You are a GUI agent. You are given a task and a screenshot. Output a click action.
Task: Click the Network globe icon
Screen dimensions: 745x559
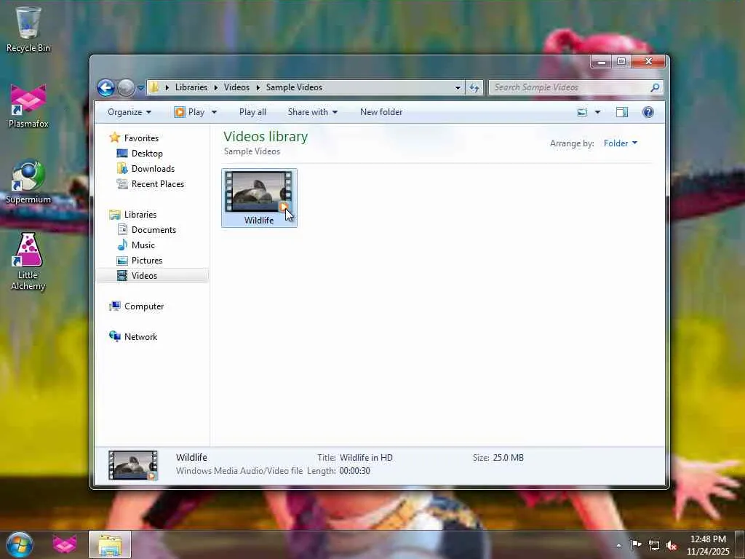(x=114, y=336)
